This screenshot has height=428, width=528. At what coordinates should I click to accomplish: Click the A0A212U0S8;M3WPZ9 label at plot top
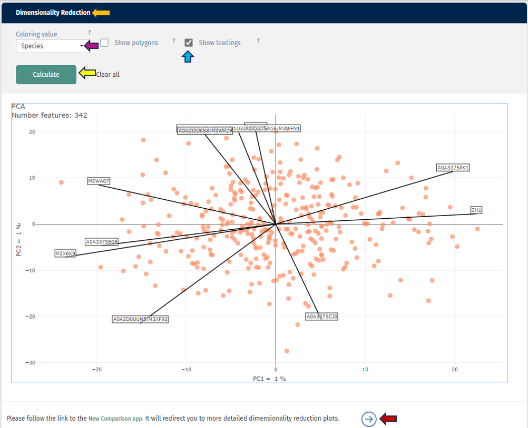[205, 129]
